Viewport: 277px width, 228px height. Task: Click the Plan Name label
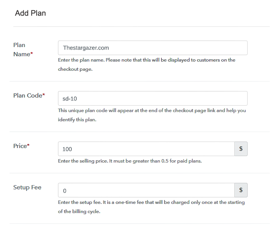click(x=21, y=50)
